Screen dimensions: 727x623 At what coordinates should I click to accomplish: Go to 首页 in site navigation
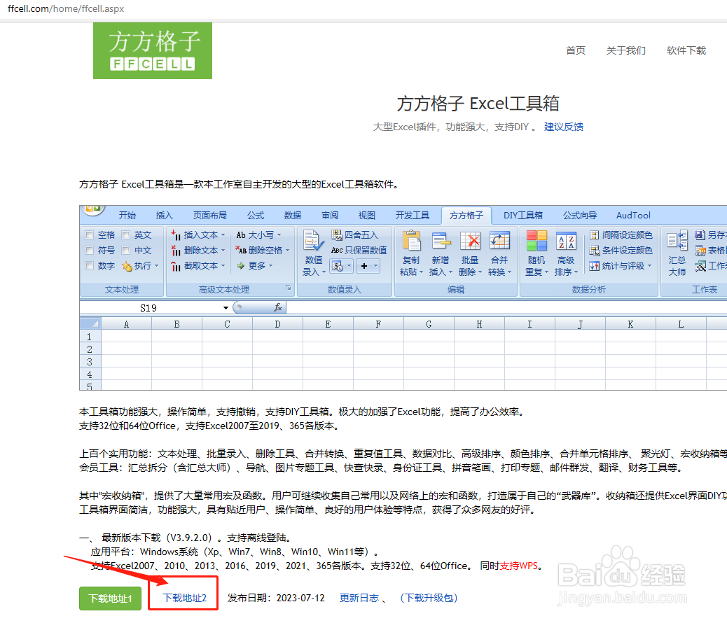(x=576, y=50)
